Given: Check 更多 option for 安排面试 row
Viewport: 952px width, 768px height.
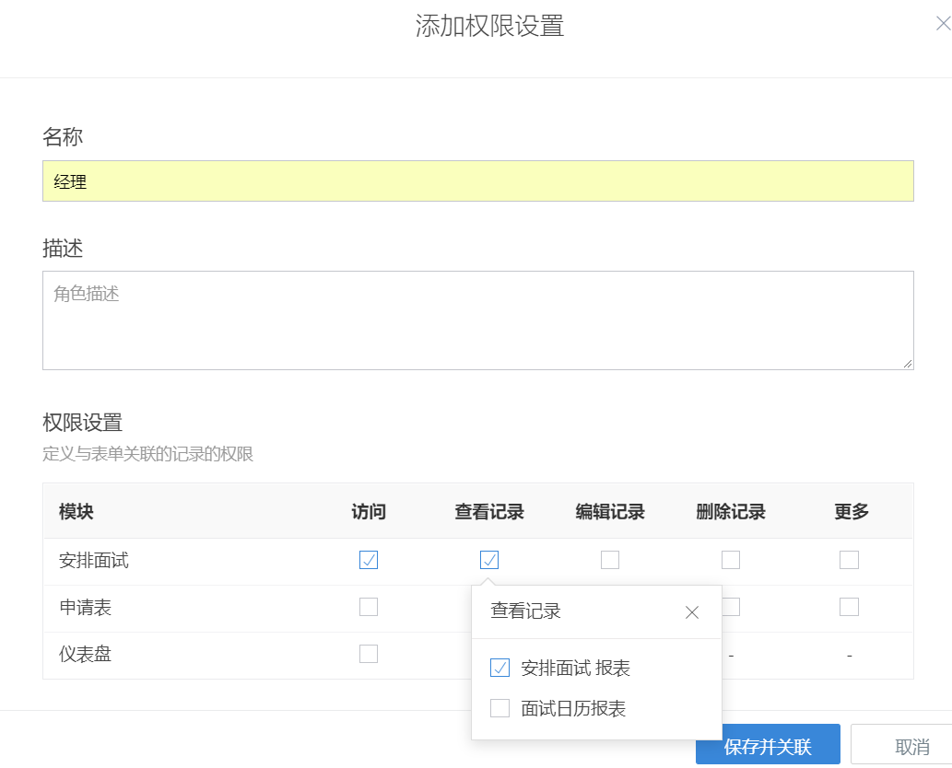Looking at the screenshot, I should point(850,560).
